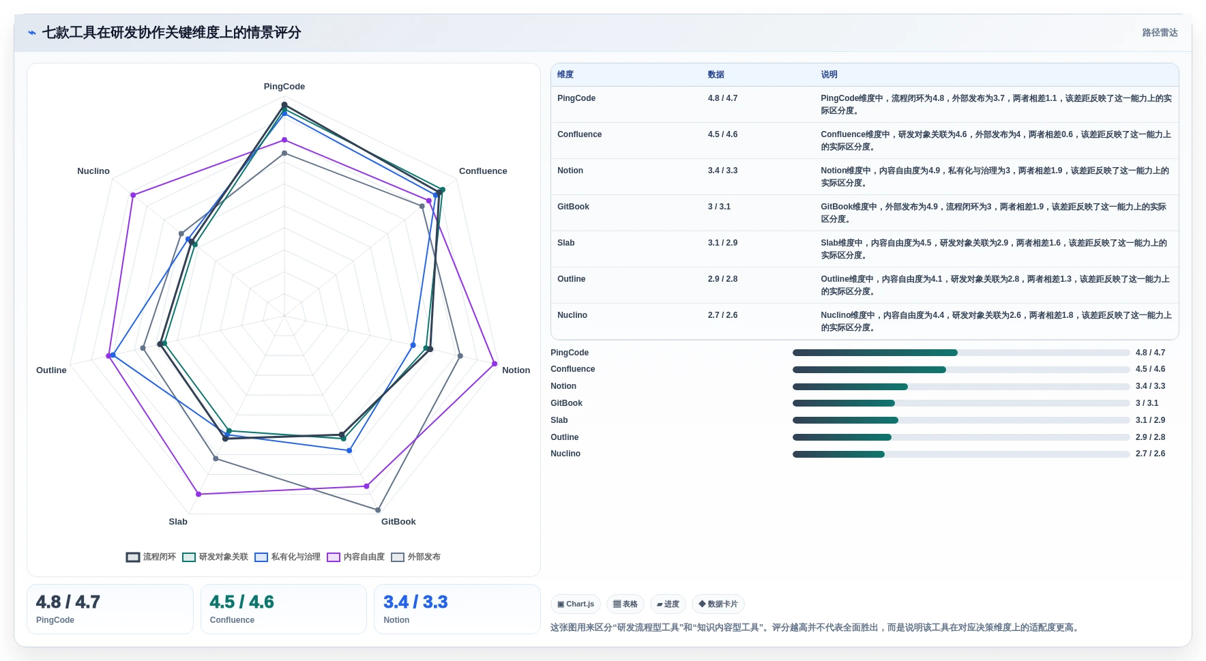Screen dimensions: 1206x661
Task: Click the Nuclino progress bar
Action: (961, 454)
